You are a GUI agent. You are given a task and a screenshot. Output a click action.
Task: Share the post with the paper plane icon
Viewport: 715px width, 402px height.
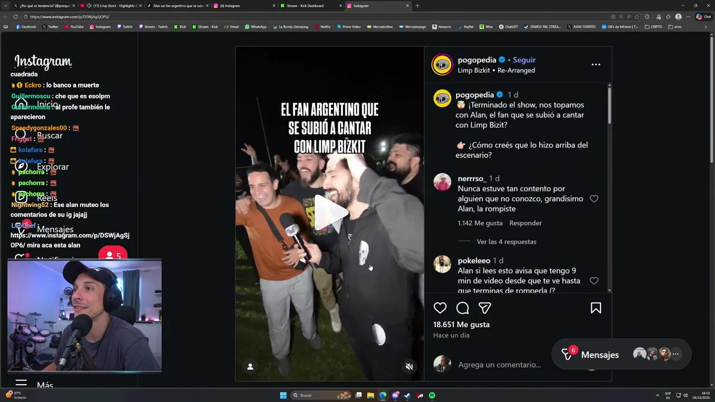point(484,308)
